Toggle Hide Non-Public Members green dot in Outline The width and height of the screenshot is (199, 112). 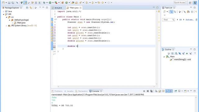pos(187,54)
